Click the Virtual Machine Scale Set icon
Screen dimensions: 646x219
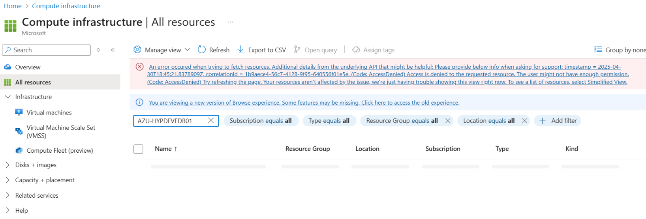19,131
